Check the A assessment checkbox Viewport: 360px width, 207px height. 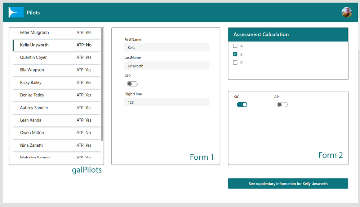pos(235,46)
